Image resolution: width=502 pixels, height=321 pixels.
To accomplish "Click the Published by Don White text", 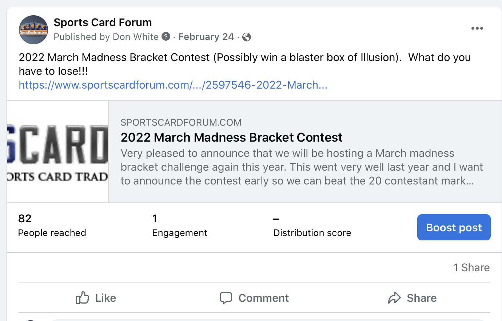I will 106,37.
